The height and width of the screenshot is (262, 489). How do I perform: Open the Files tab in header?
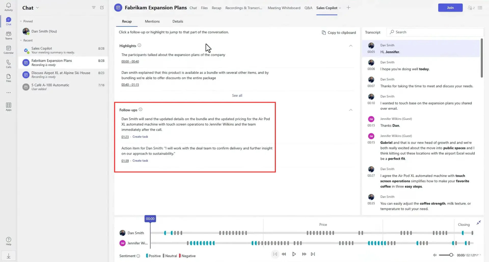tap(204, 8)
